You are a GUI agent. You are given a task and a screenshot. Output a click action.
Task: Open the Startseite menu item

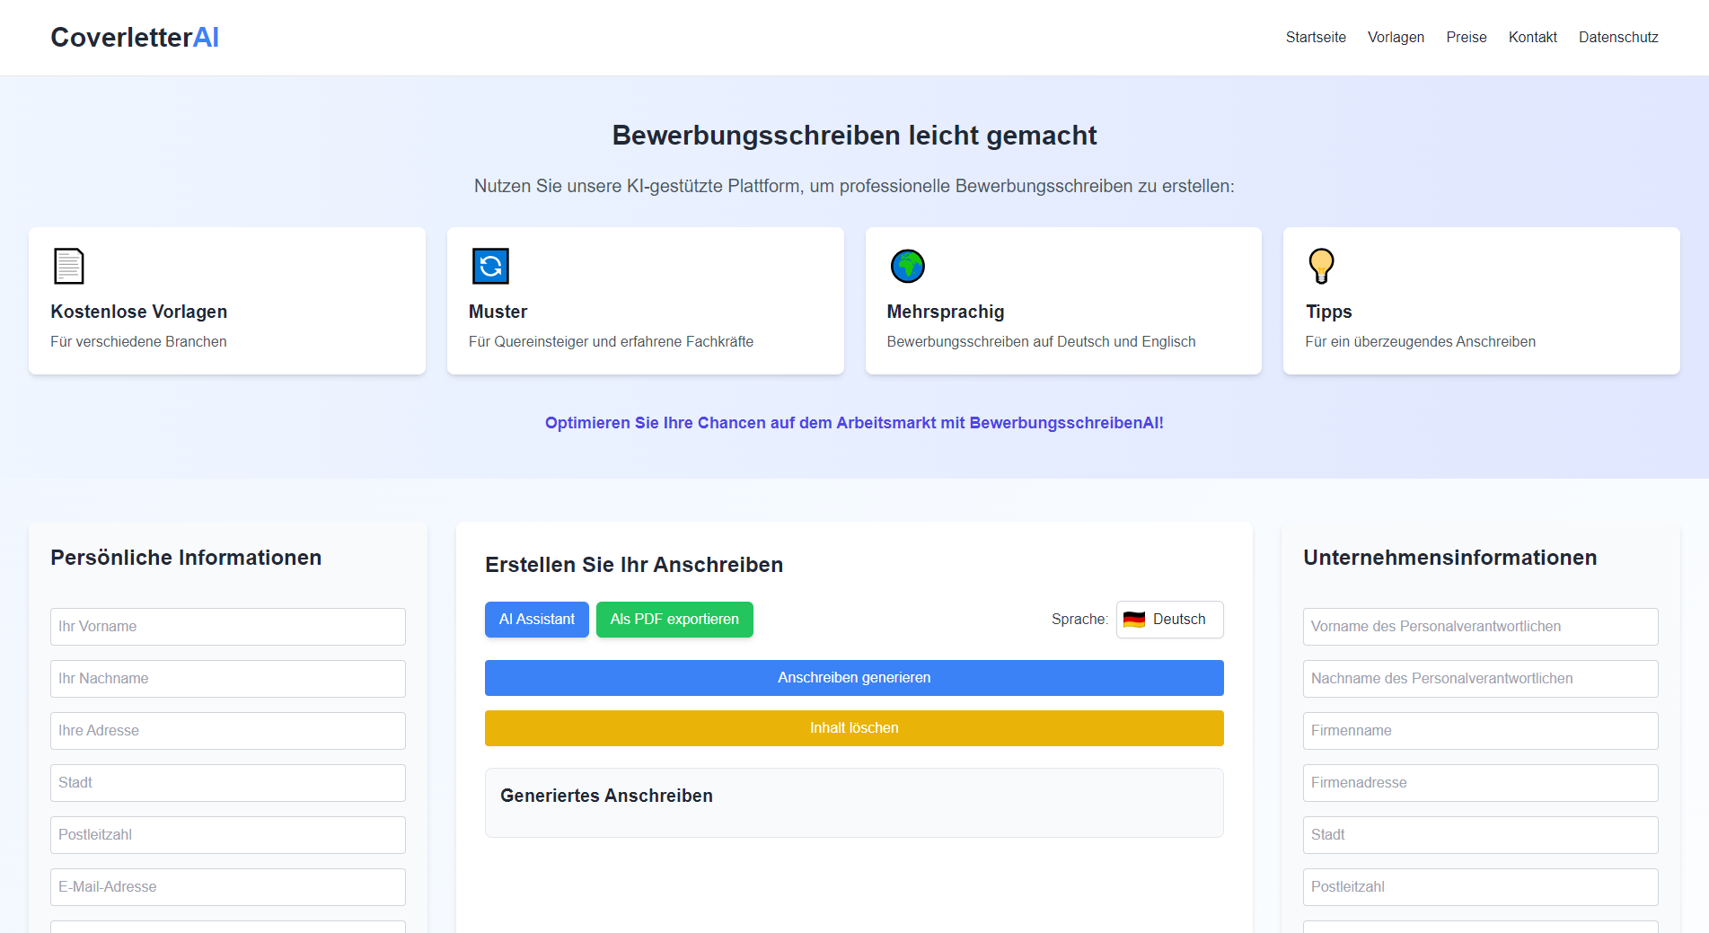pos(1316,37)
